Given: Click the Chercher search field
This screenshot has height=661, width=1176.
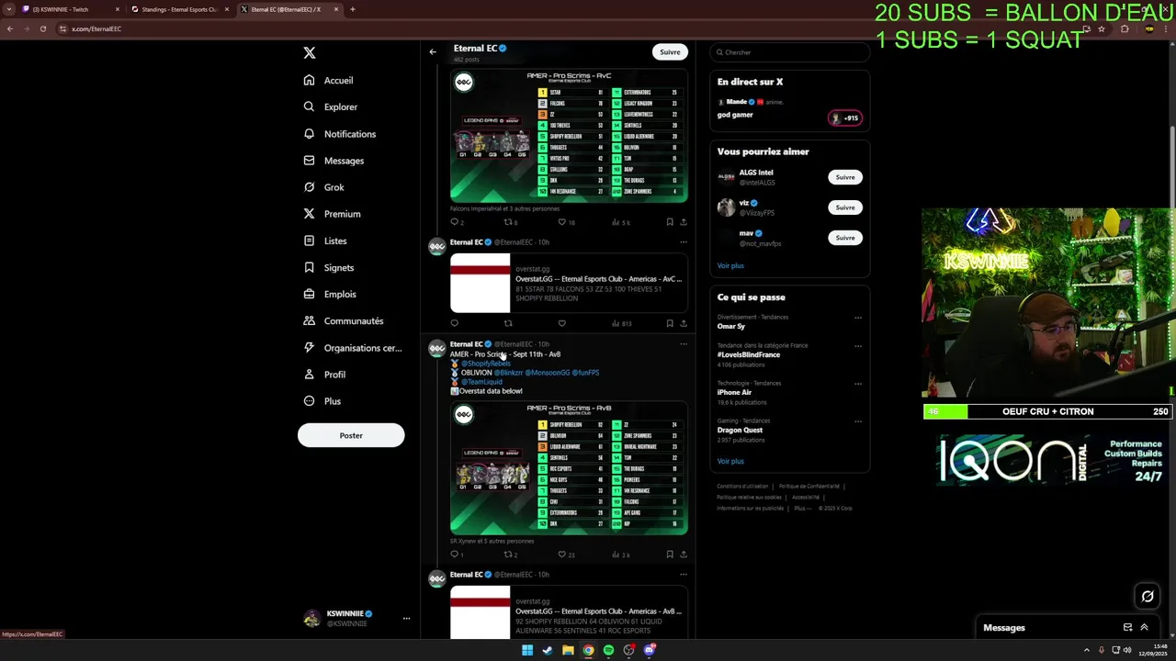Looking at the screenshot, I should 789,52.
